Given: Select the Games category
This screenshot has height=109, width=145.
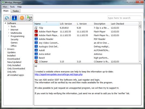Looking at the screenshot, I should click(14, 43).
